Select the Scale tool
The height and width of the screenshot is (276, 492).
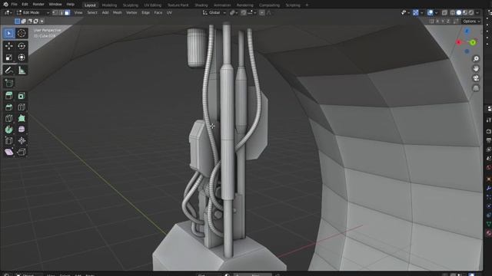[8, 58]
